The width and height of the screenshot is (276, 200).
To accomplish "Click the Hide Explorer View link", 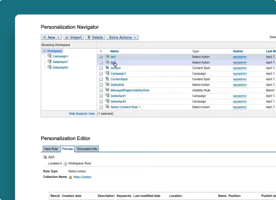I will point(82,114).
